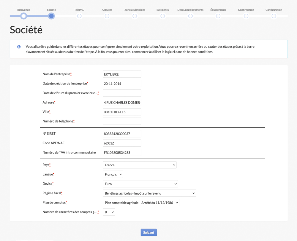
Task: Click the N° SIRET label
Action: tap(49, 134)
